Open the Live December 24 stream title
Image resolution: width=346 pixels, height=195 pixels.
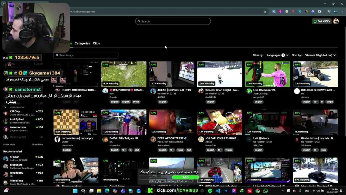pyautogui.click(x=264, y=90)
